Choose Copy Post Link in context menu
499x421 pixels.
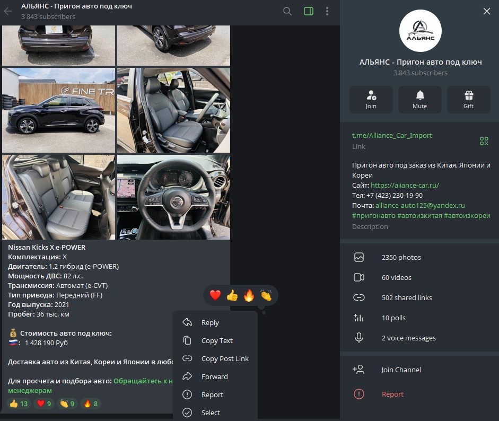coord(215,358)
